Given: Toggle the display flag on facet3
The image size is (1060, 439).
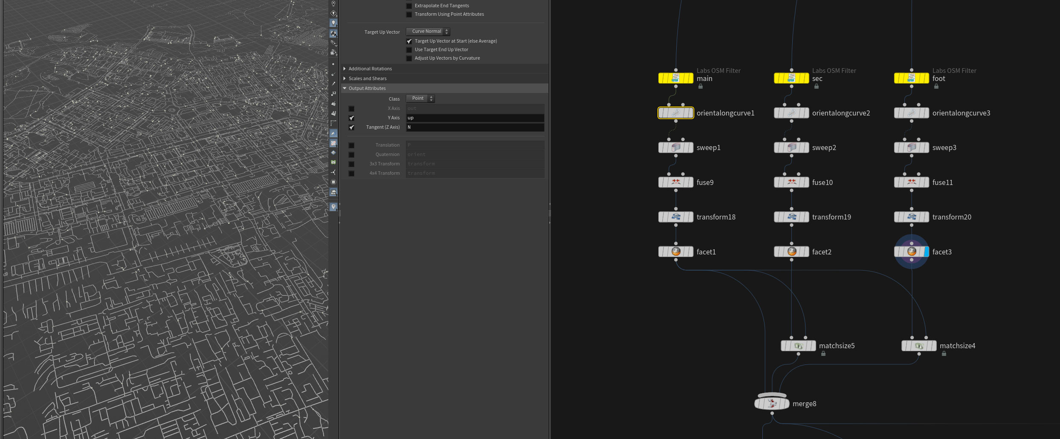Looking at the screenshot, I should point(926,252).
